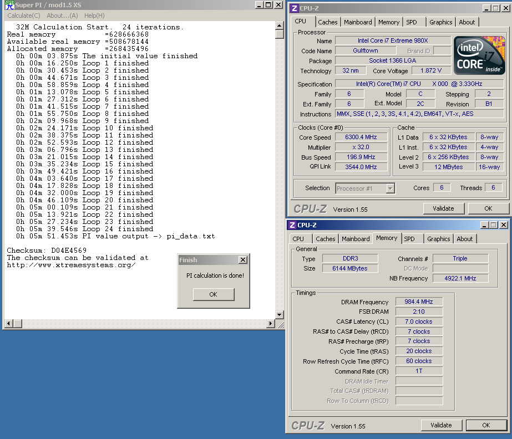Click the vertical scrollbar thumb in Super PI
This screenshot has height=439, width=512.
click(280, 34)
